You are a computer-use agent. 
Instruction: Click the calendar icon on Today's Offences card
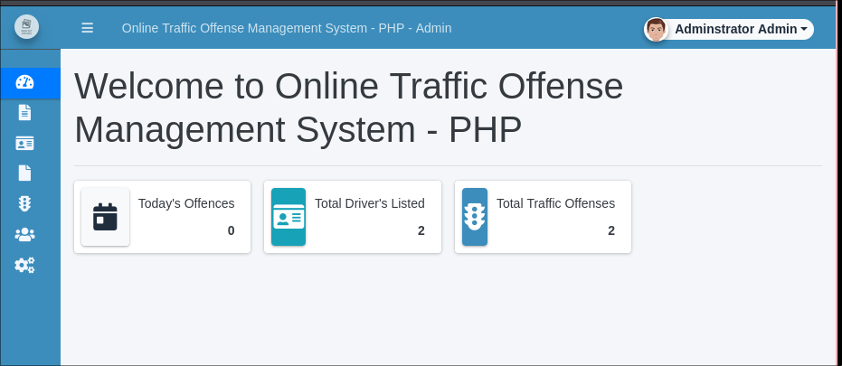coord(105,217)
